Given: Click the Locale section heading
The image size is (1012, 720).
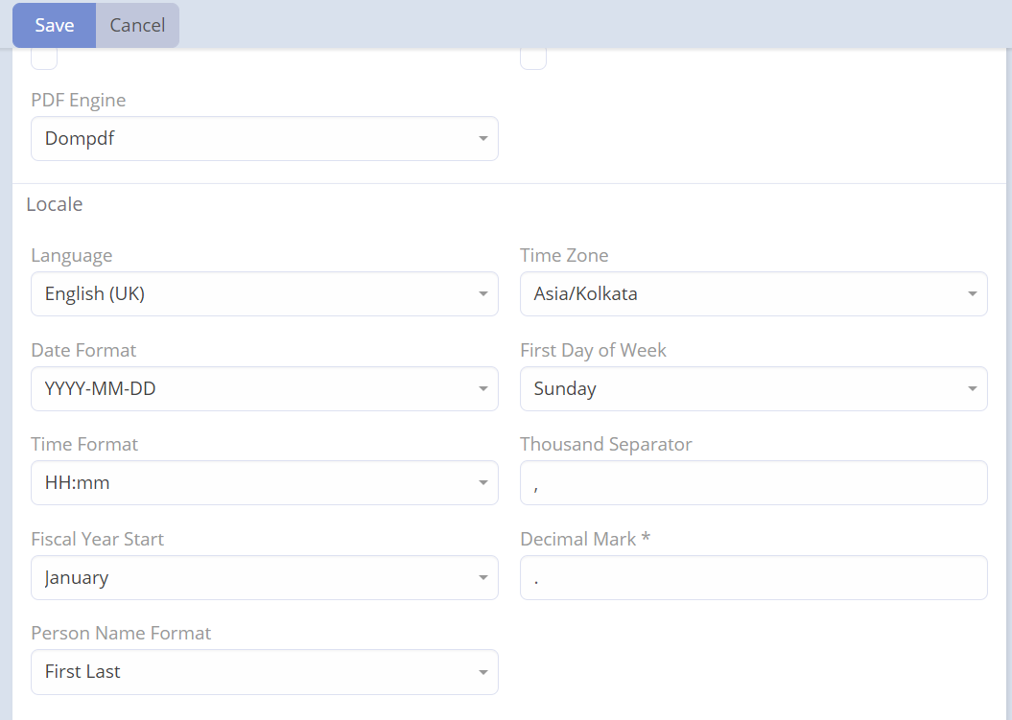Looking at the screenshot, I should [55, 204].
